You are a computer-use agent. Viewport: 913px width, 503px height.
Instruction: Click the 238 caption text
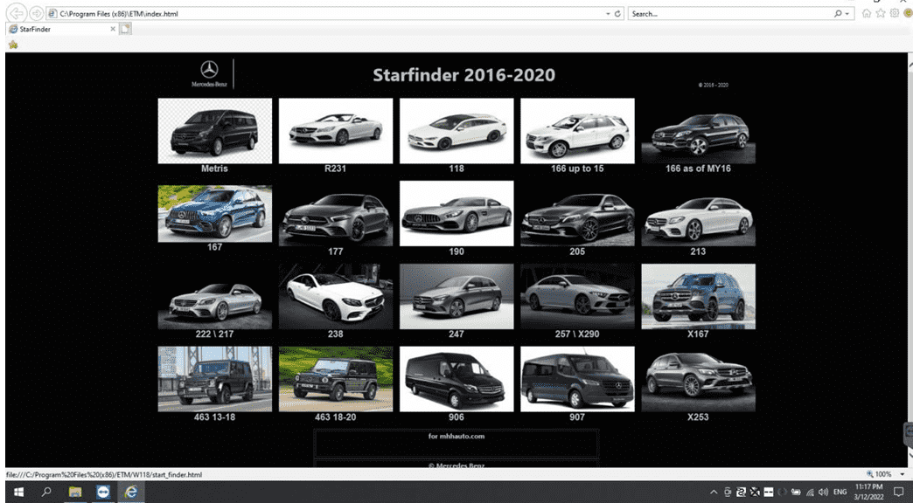click(336, 334)
